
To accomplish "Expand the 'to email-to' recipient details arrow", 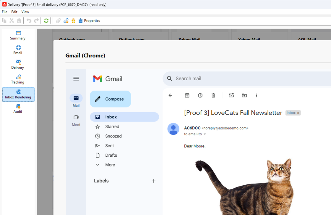I will click(205, 134).
